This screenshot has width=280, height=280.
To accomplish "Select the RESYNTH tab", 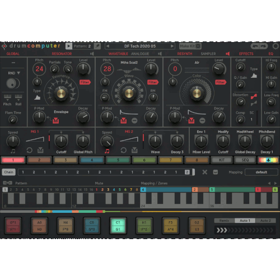I will (185, 54).
